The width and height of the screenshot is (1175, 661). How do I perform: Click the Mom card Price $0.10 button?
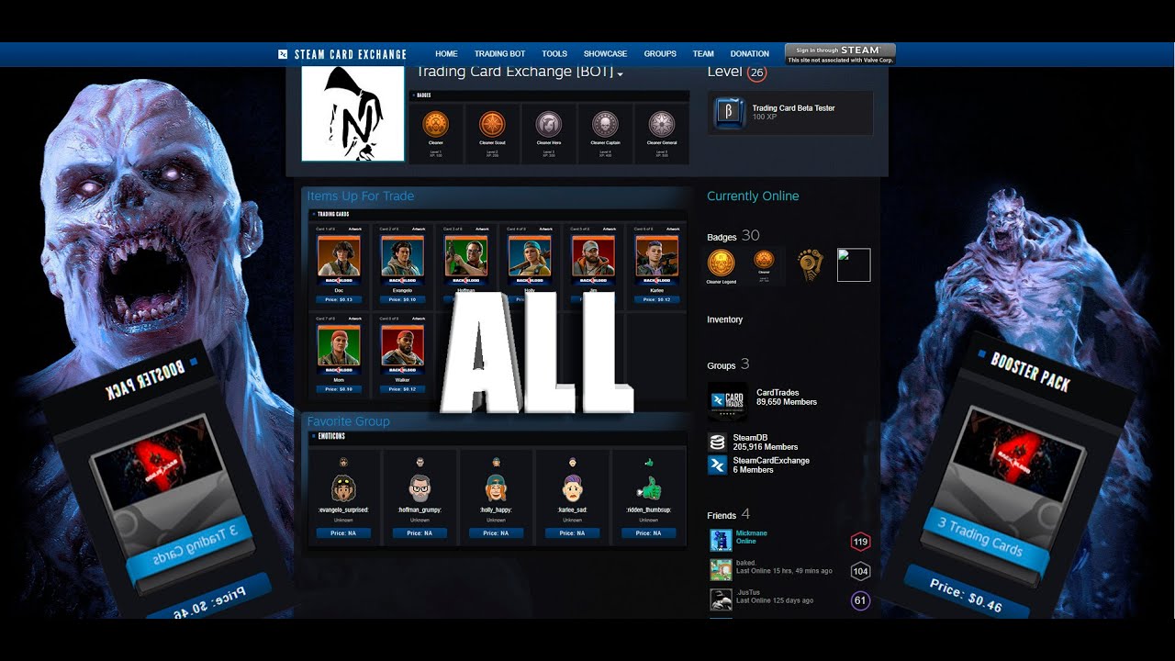tap(339, 389)
